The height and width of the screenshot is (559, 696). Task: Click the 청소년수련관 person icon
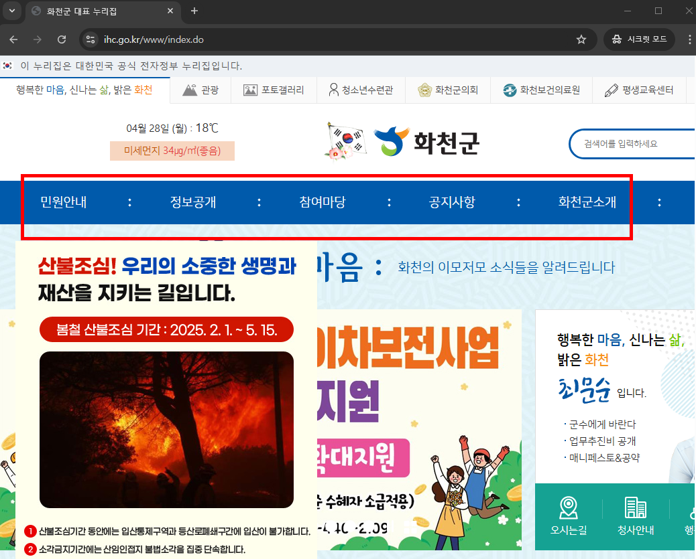tap(333, 90)
